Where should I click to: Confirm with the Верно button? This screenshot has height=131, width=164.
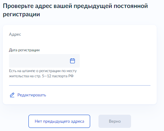115,121
